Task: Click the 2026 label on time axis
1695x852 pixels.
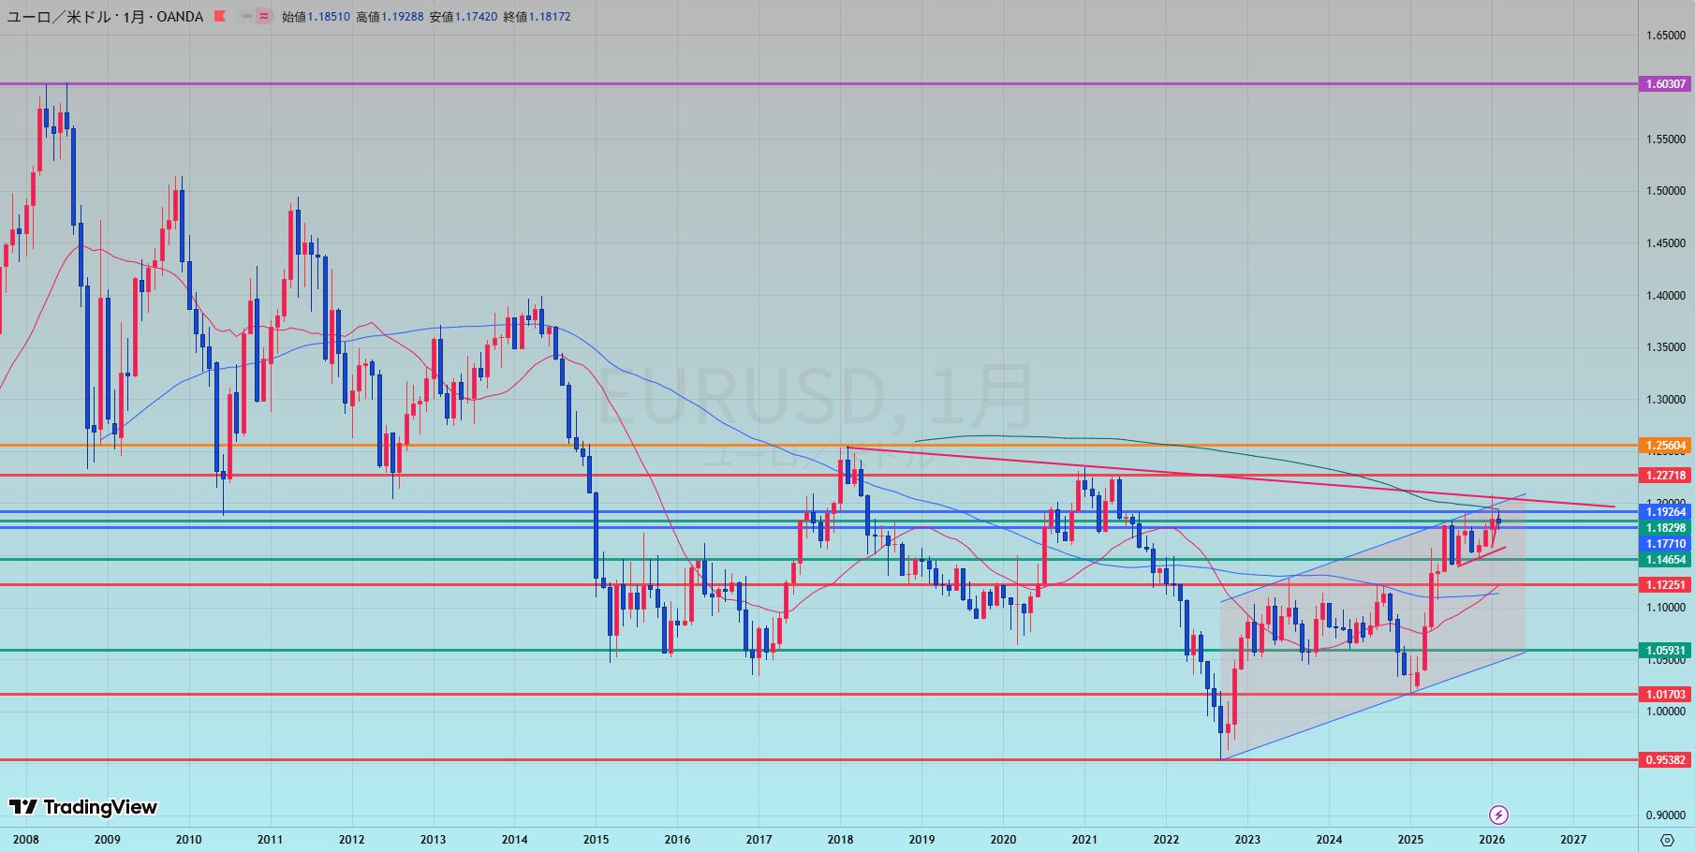Action: [1492, 839]
